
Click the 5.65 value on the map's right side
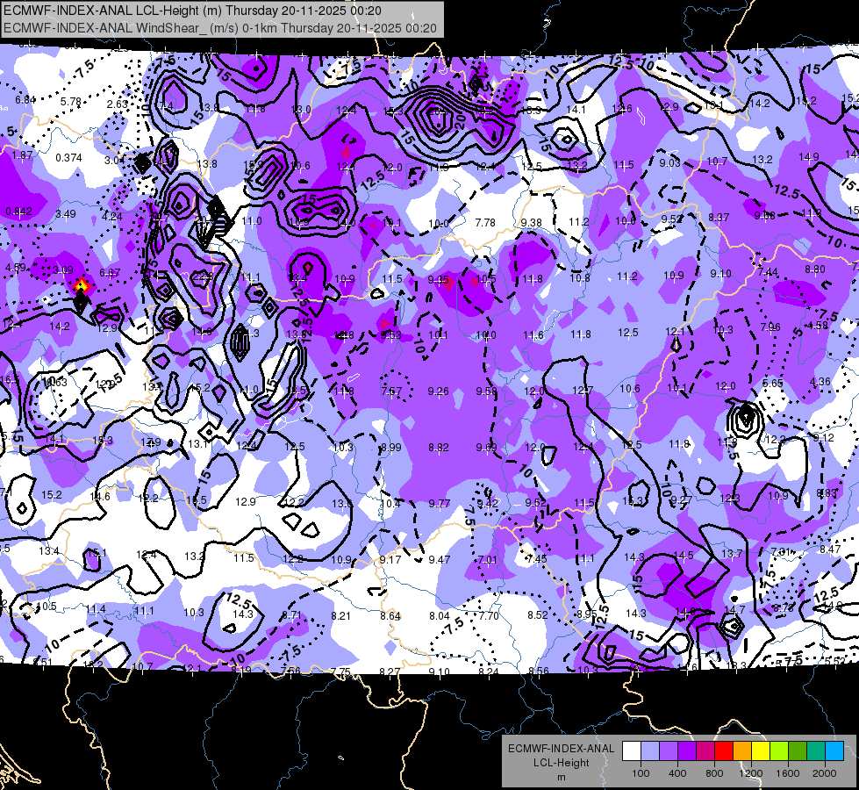tap(773, 384)
